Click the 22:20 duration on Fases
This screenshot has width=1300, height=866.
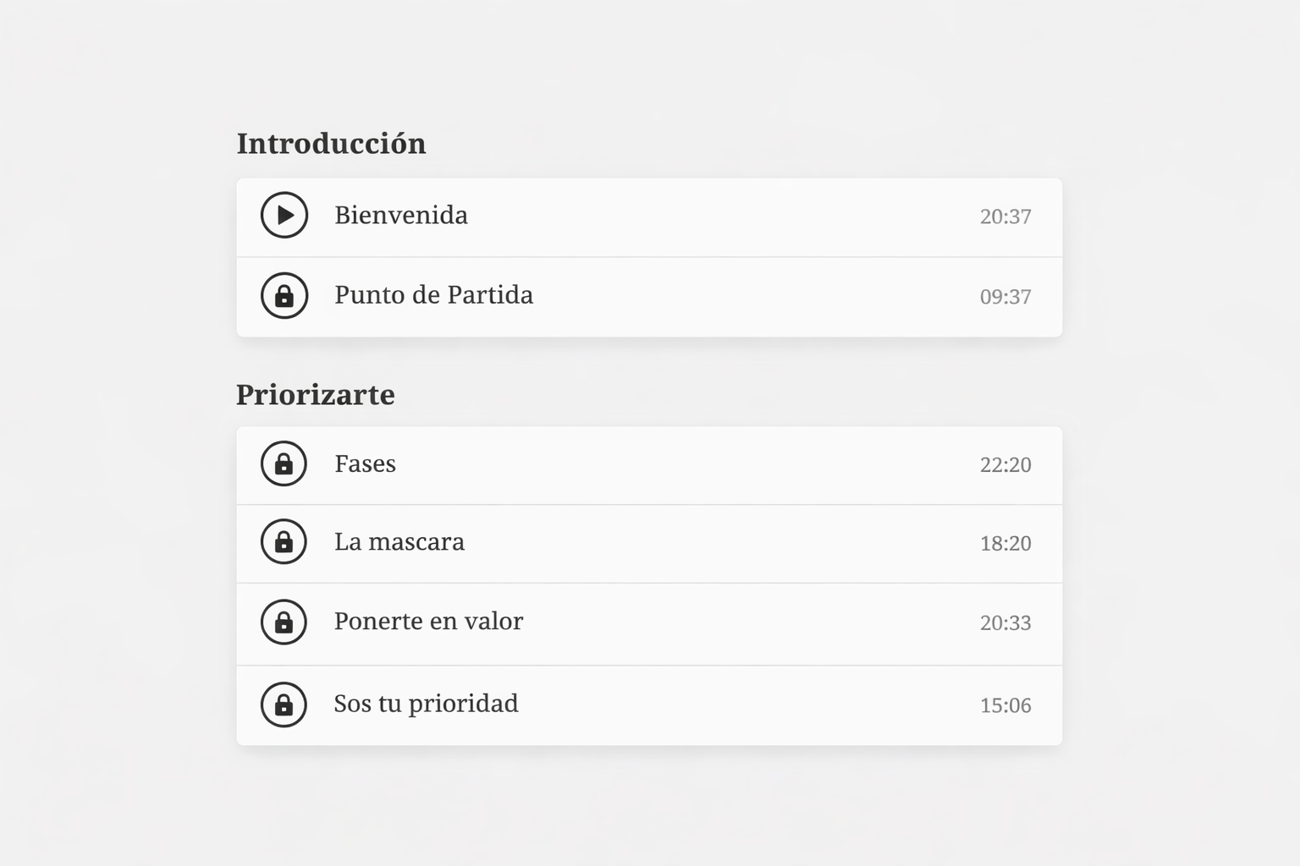(x=1005, y=464)
